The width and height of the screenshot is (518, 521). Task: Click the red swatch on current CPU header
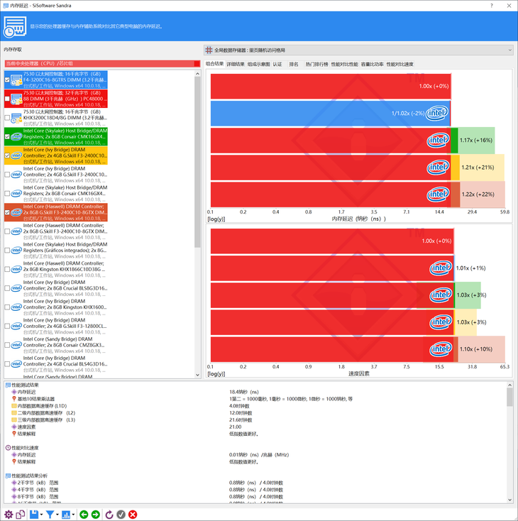[197, 63]
